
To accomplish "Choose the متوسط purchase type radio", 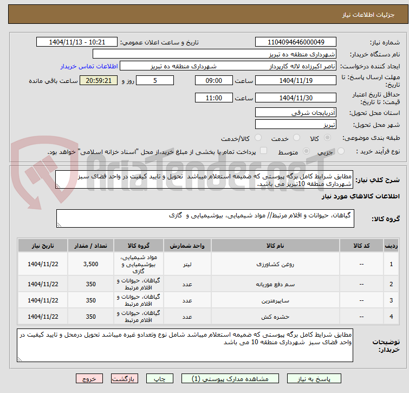I will pyautogui.click(x=306, y=151).
